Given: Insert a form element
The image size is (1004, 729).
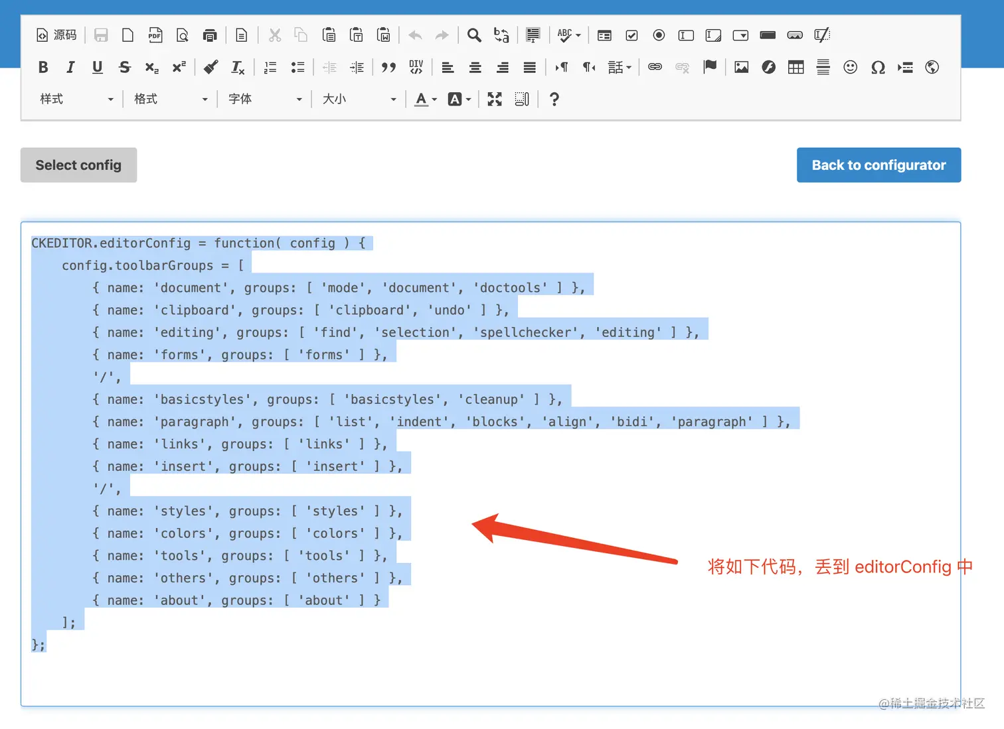Looking at the screenshot, I should 604,35.
